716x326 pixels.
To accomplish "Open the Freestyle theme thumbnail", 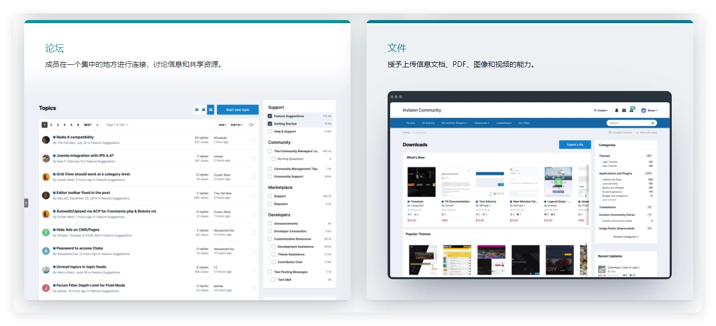I will point(421,182).
